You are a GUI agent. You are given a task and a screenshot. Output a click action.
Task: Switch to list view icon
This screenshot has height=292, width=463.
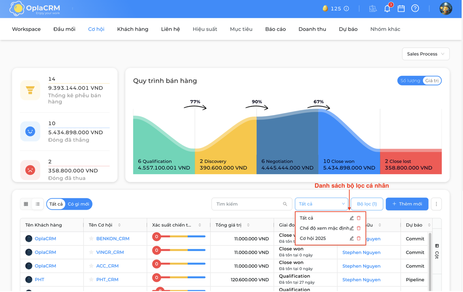(38, 204)
